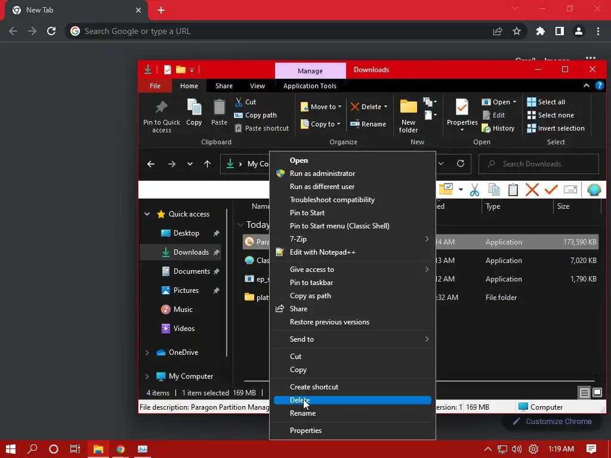Open the ribbon Delete dropdown arrow
Screen dimensions: 611x458
coord(386,107)
